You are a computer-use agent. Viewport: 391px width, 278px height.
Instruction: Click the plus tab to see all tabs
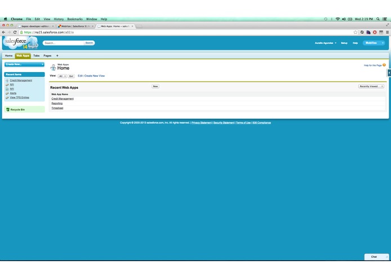point(57,56)
